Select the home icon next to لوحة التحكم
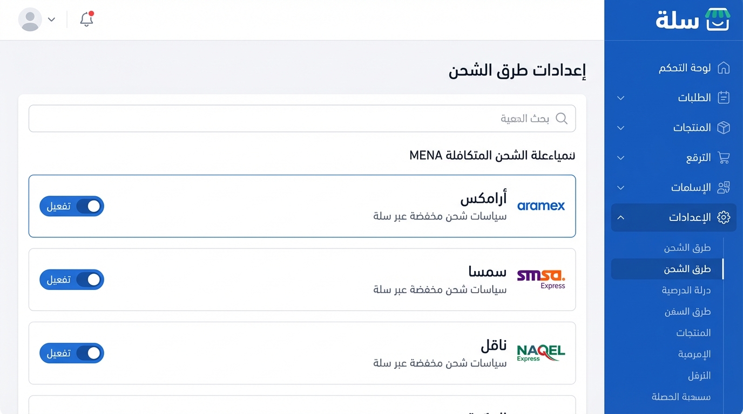 coord(724,68)
